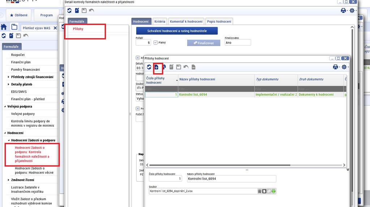Open Finanční plán form in sidebar
370x207 pixels.
(x=21, y=62)
